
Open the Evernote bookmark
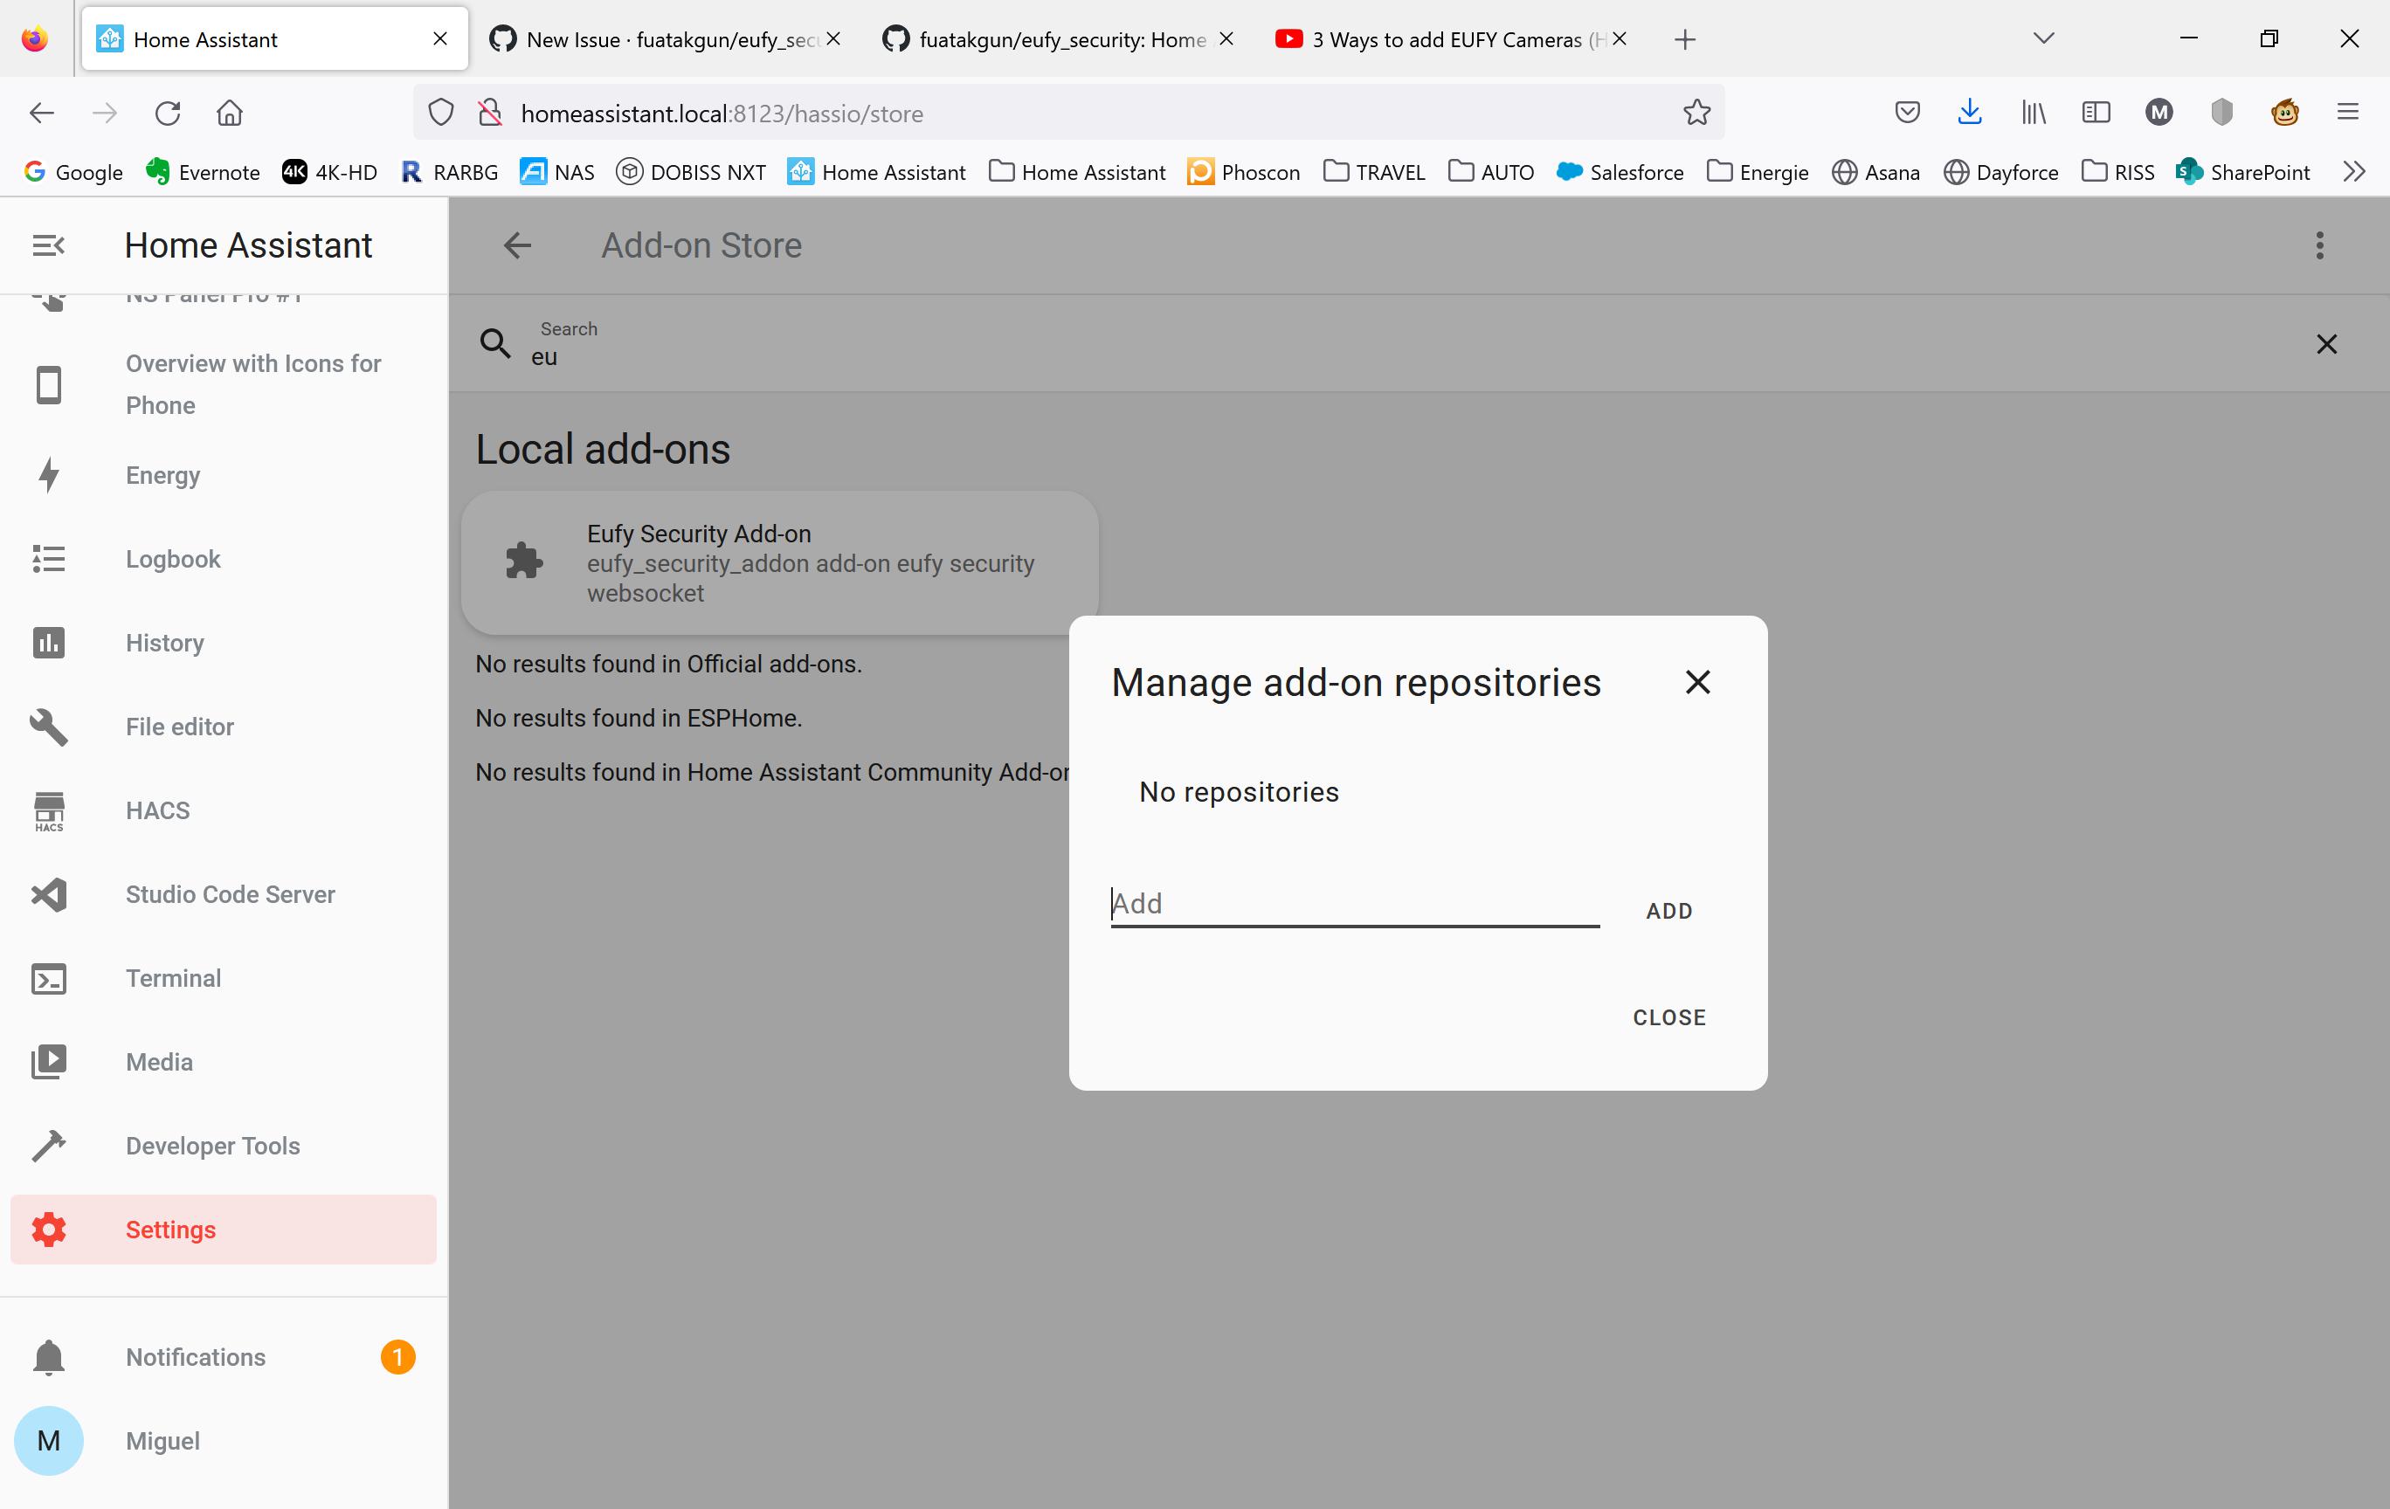[203, 172]
